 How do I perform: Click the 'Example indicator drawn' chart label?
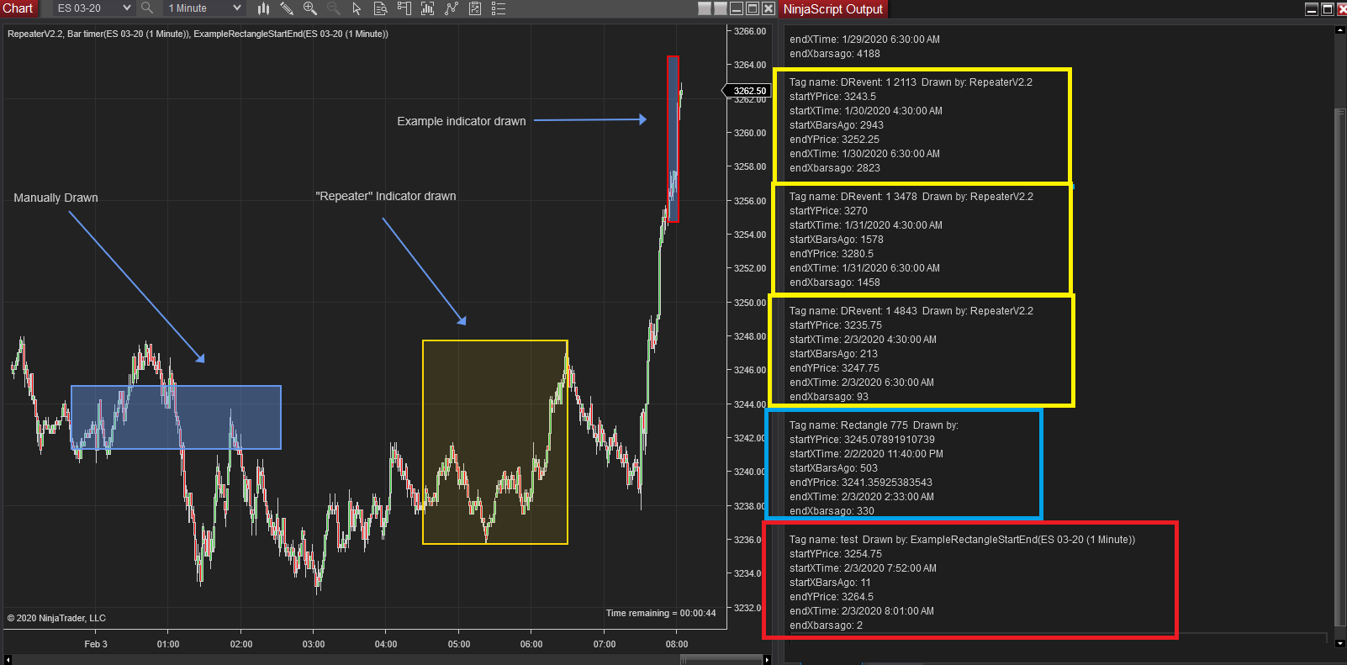(x=462, y=121)
